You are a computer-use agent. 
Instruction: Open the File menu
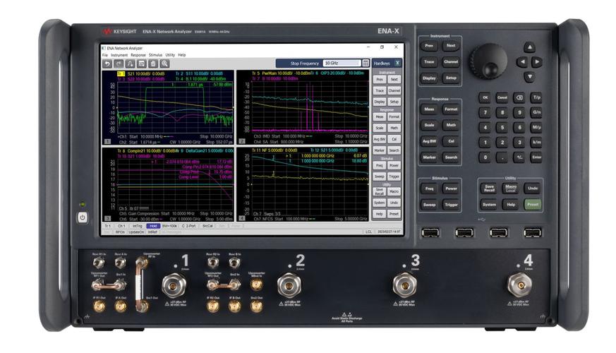pos(105,55)
